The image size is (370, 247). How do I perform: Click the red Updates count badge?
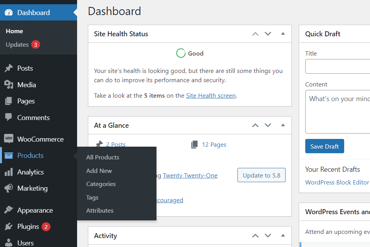tap(35, 44)
